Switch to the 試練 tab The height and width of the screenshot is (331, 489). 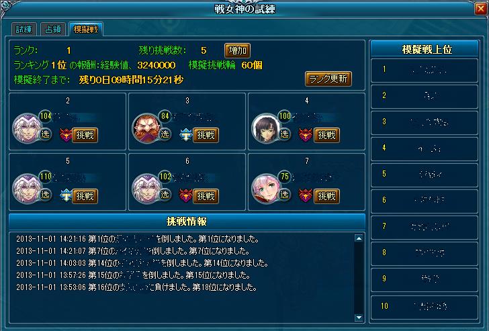[24, 30]
